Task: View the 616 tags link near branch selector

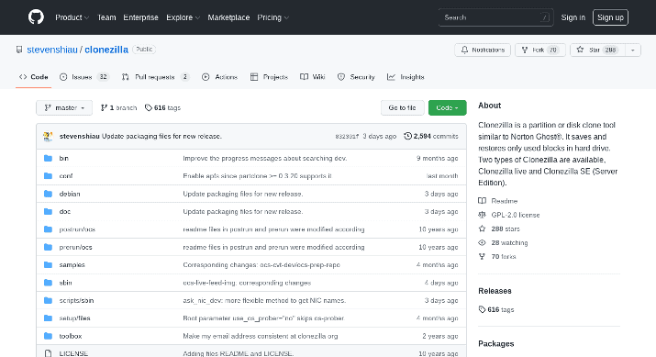Action: (x=162, y=108)
